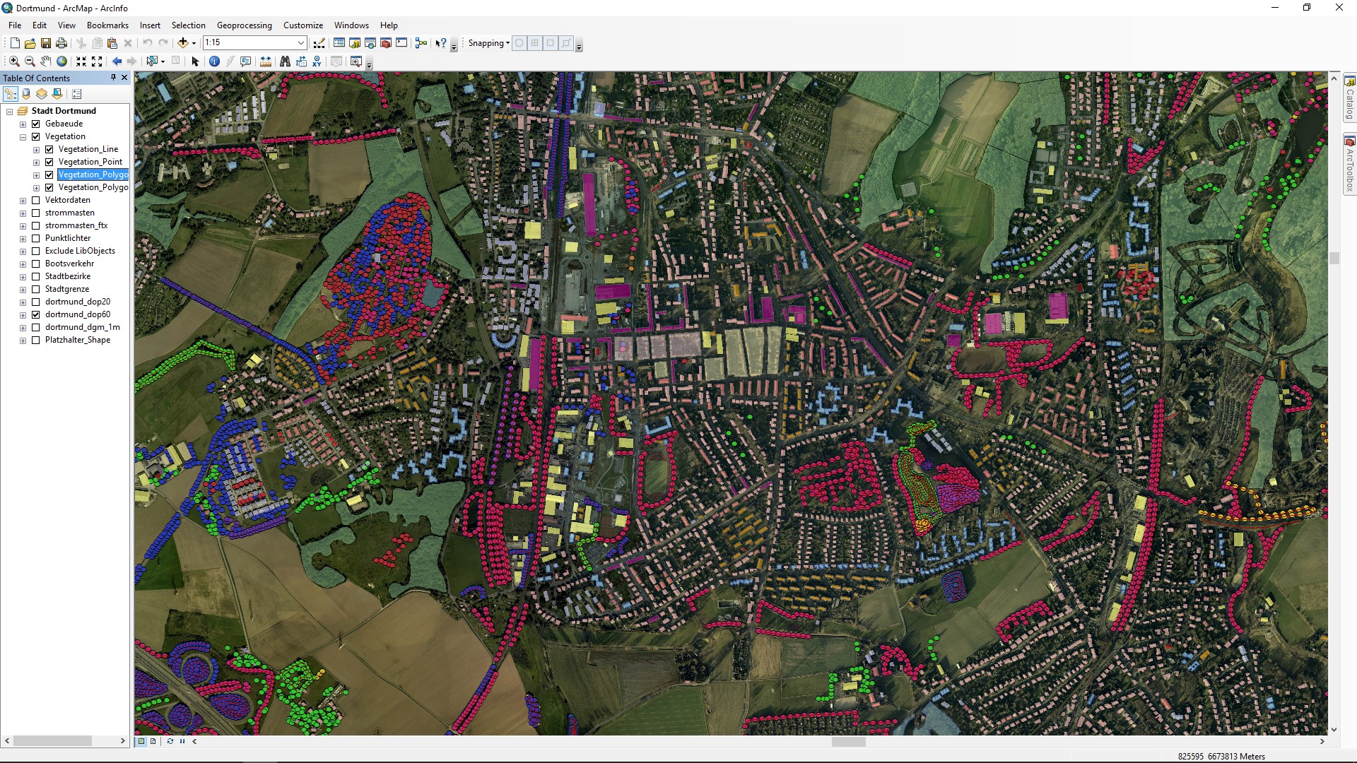
Task: Click the Find binoculars icon
Action: coord(285,61)
